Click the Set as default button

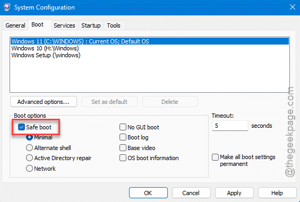tap(109, 102)
